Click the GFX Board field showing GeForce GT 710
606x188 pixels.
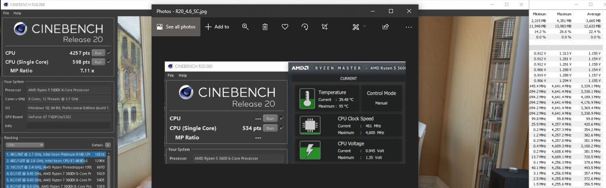pos(69,117)
